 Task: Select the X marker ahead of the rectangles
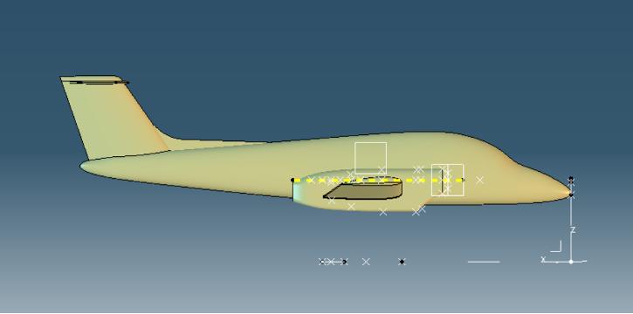click(479, 181)
